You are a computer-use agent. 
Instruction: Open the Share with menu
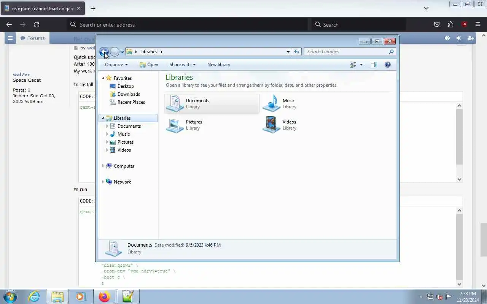click(x=183, y=65)
